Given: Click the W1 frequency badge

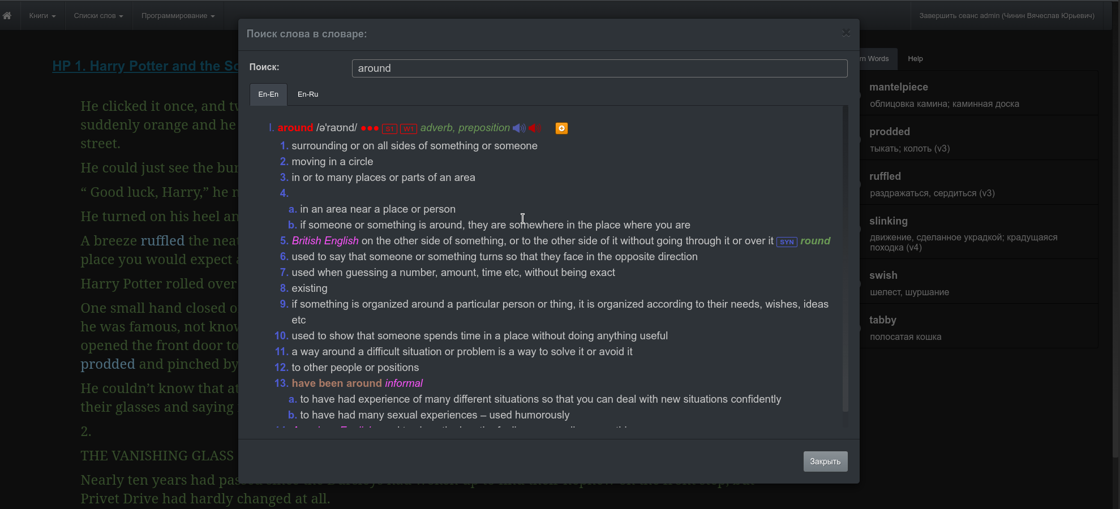Looking at the screenshot, I should click(x=409, y=129).
